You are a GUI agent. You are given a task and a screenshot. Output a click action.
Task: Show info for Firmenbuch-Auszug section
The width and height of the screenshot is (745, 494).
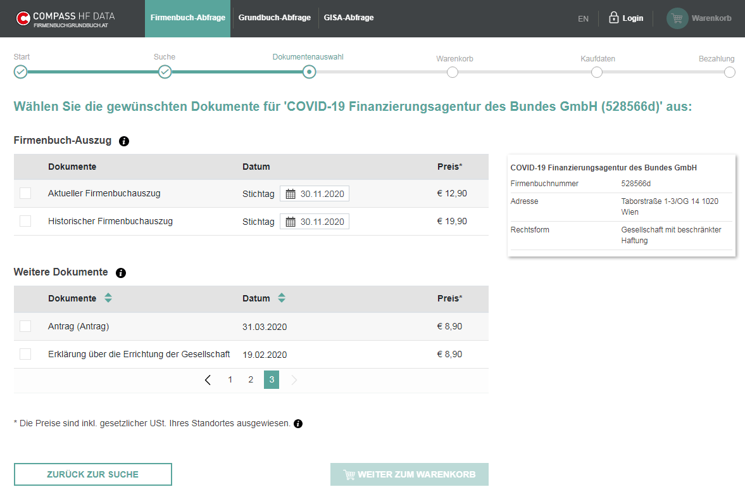124,141
